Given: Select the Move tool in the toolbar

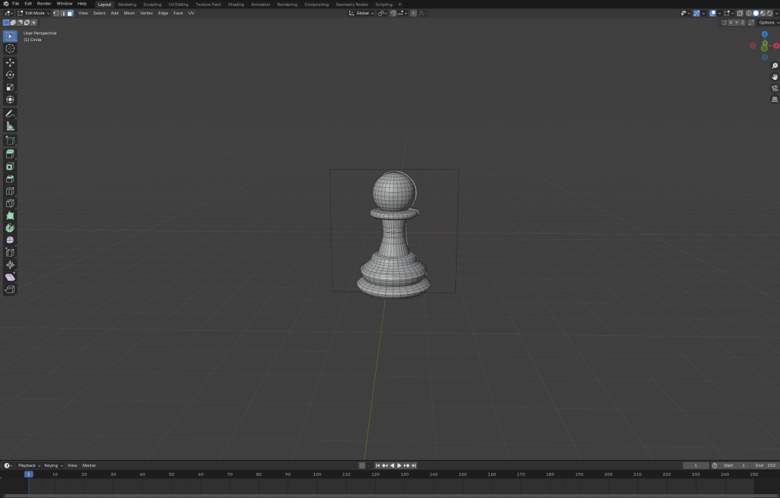Looking at the screenshot, I should [10, 62].
